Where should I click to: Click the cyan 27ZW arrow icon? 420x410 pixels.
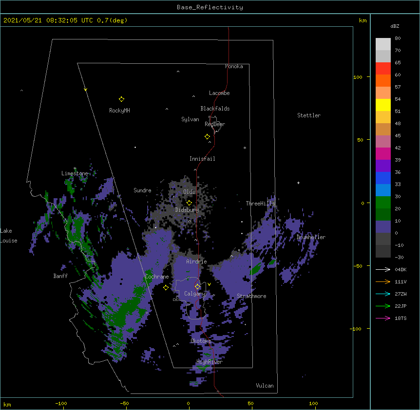click(x=383, y=294)
